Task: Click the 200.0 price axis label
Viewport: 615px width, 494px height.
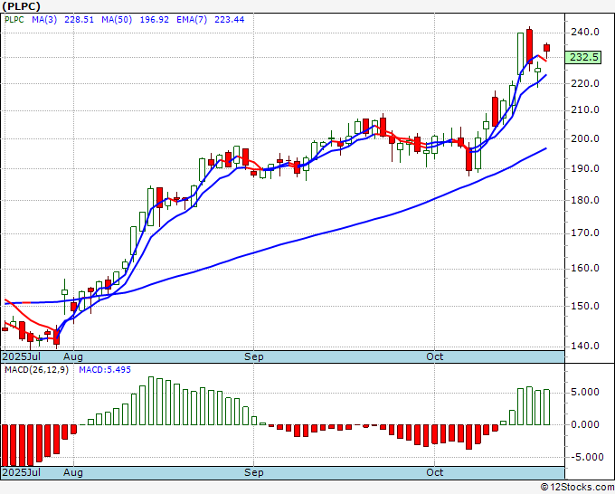Action: [584, 138]
